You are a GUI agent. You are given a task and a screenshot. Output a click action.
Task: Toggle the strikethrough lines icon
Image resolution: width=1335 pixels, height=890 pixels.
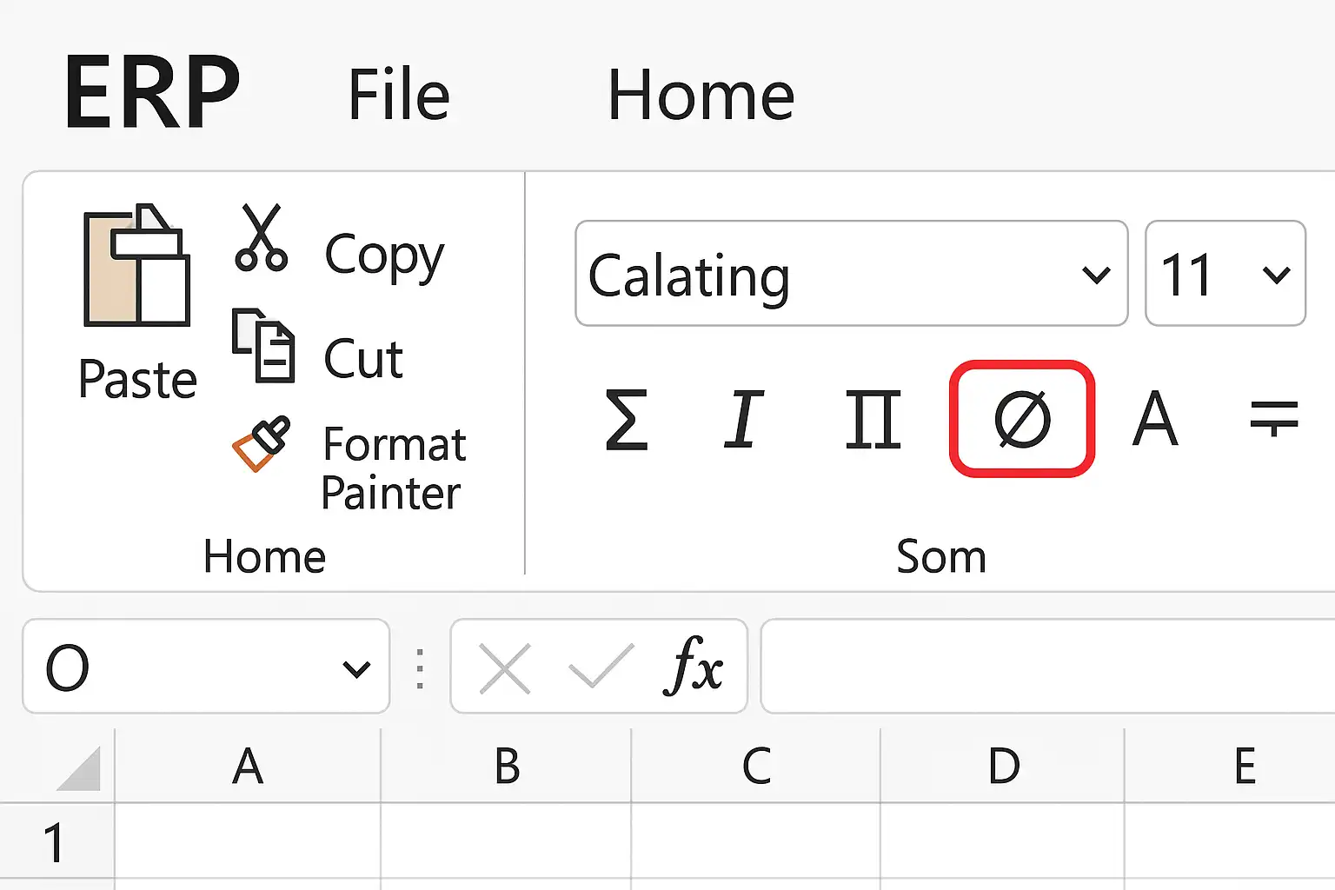click(x=1273, y=418)
